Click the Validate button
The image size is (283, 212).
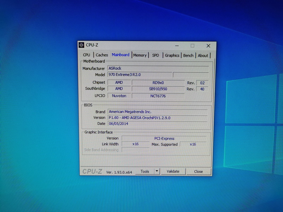[x=173, y=171]
